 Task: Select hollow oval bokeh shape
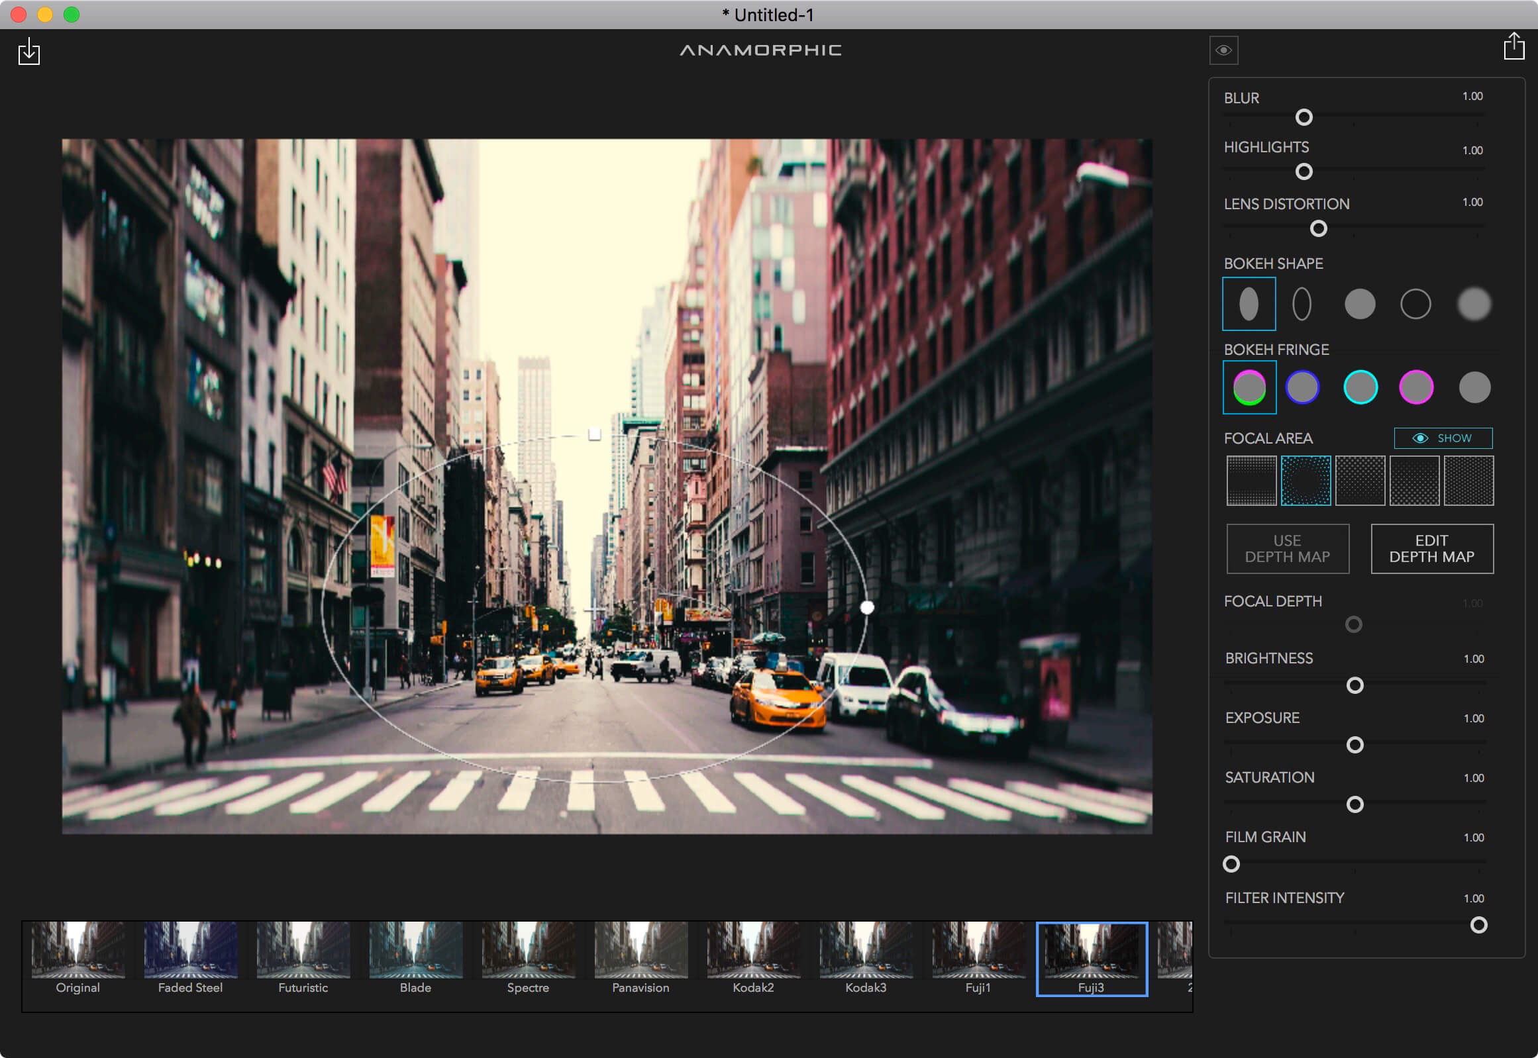point(1302,304)
